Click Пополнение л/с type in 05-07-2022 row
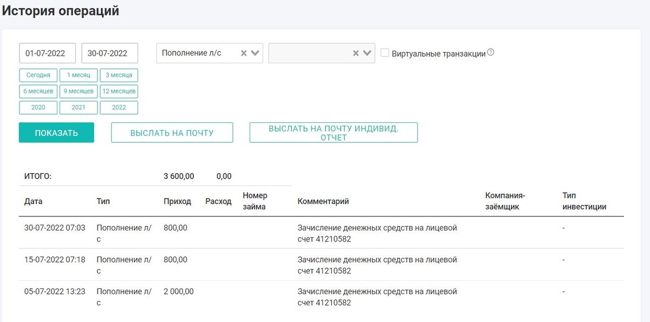The width and height of the screenshot is (650, 322). pyautogui.click(x=124, y=297)
